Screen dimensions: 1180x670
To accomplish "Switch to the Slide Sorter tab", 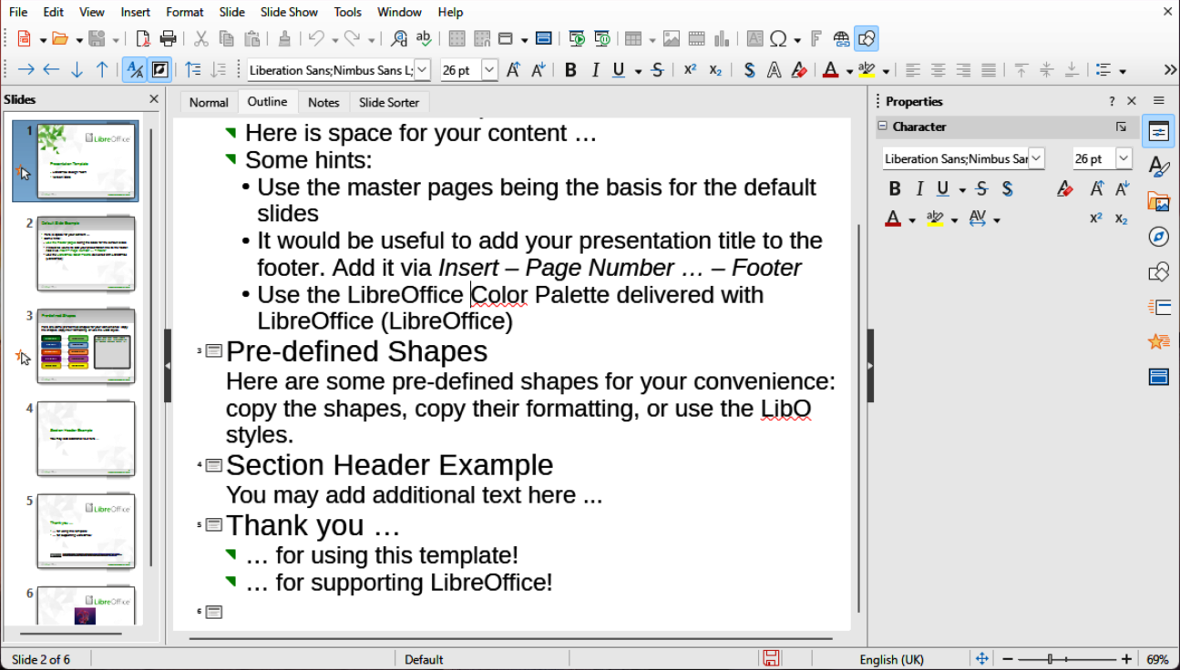I will click(x=389, y=102).
